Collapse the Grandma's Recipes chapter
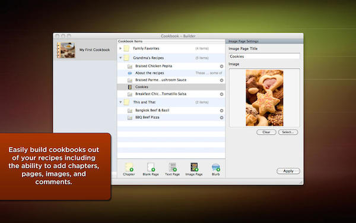The image size is (356, 223). coord(120,58)
